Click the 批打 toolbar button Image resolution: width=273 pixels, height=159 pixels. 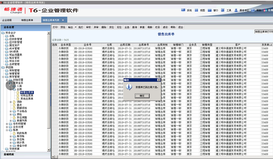[x=81, y=27]
